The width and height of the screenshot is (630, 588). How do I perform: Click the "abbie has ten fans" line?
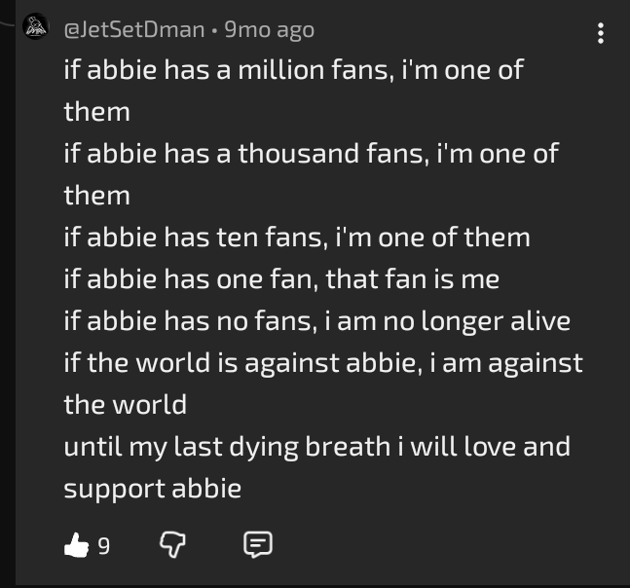click(297, 238)
